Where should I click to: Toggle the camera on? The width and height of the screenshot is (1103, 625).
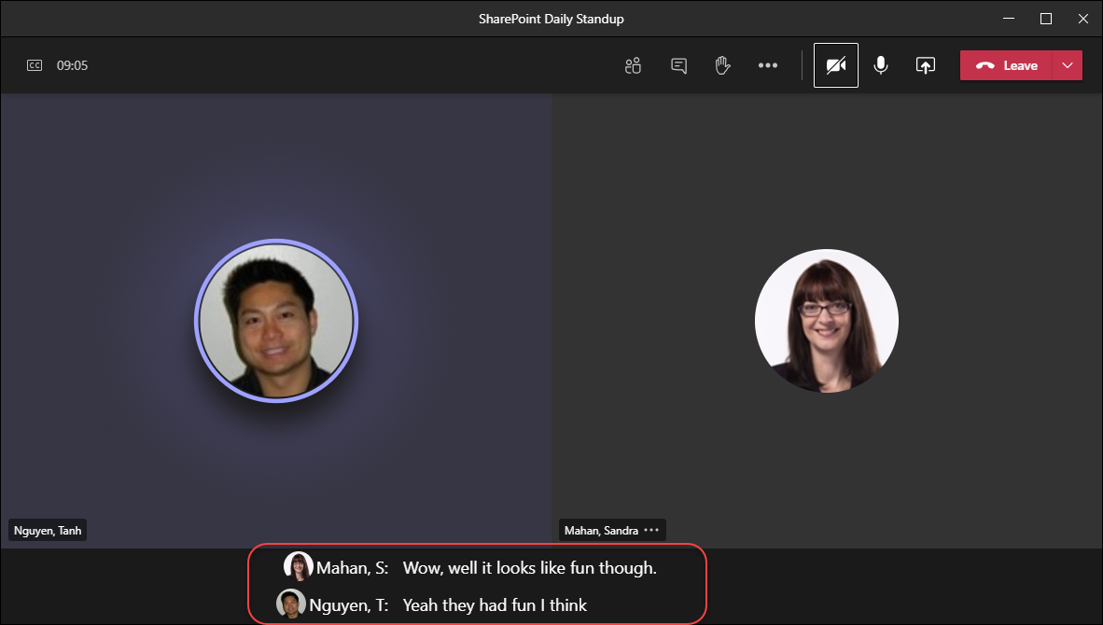coord(835,64)
